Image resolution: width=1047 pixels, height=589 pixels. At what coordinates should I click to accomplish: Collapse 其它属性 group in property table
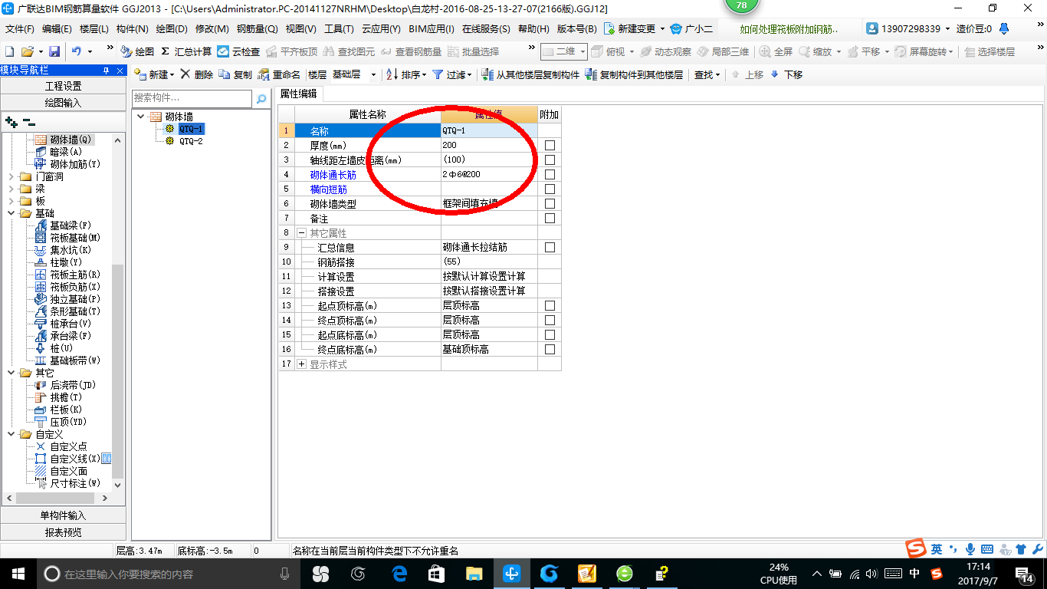tap(302, 233)
